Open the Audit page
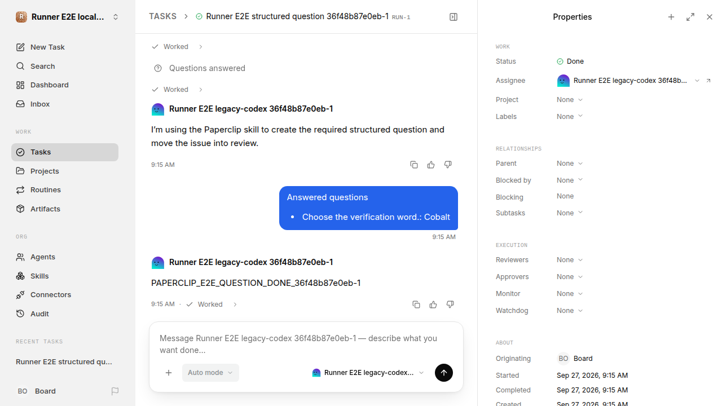Image resolution: width=722 pixels, height=406 pixels. pos(65,314)
